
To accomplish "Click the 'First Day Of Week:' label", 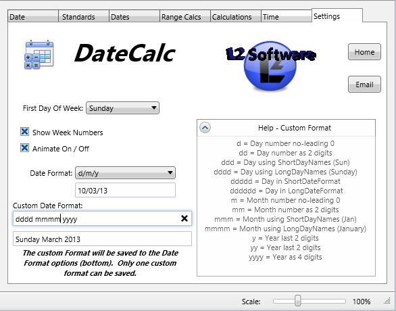I will coord(53,108).
